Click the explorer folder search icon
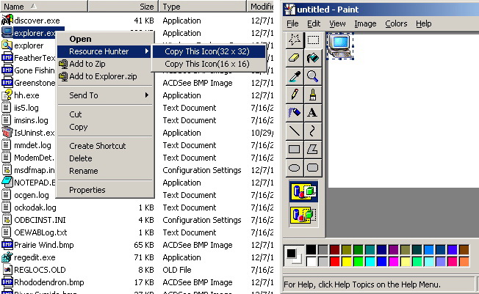479x294 pixels. [7, 45]
